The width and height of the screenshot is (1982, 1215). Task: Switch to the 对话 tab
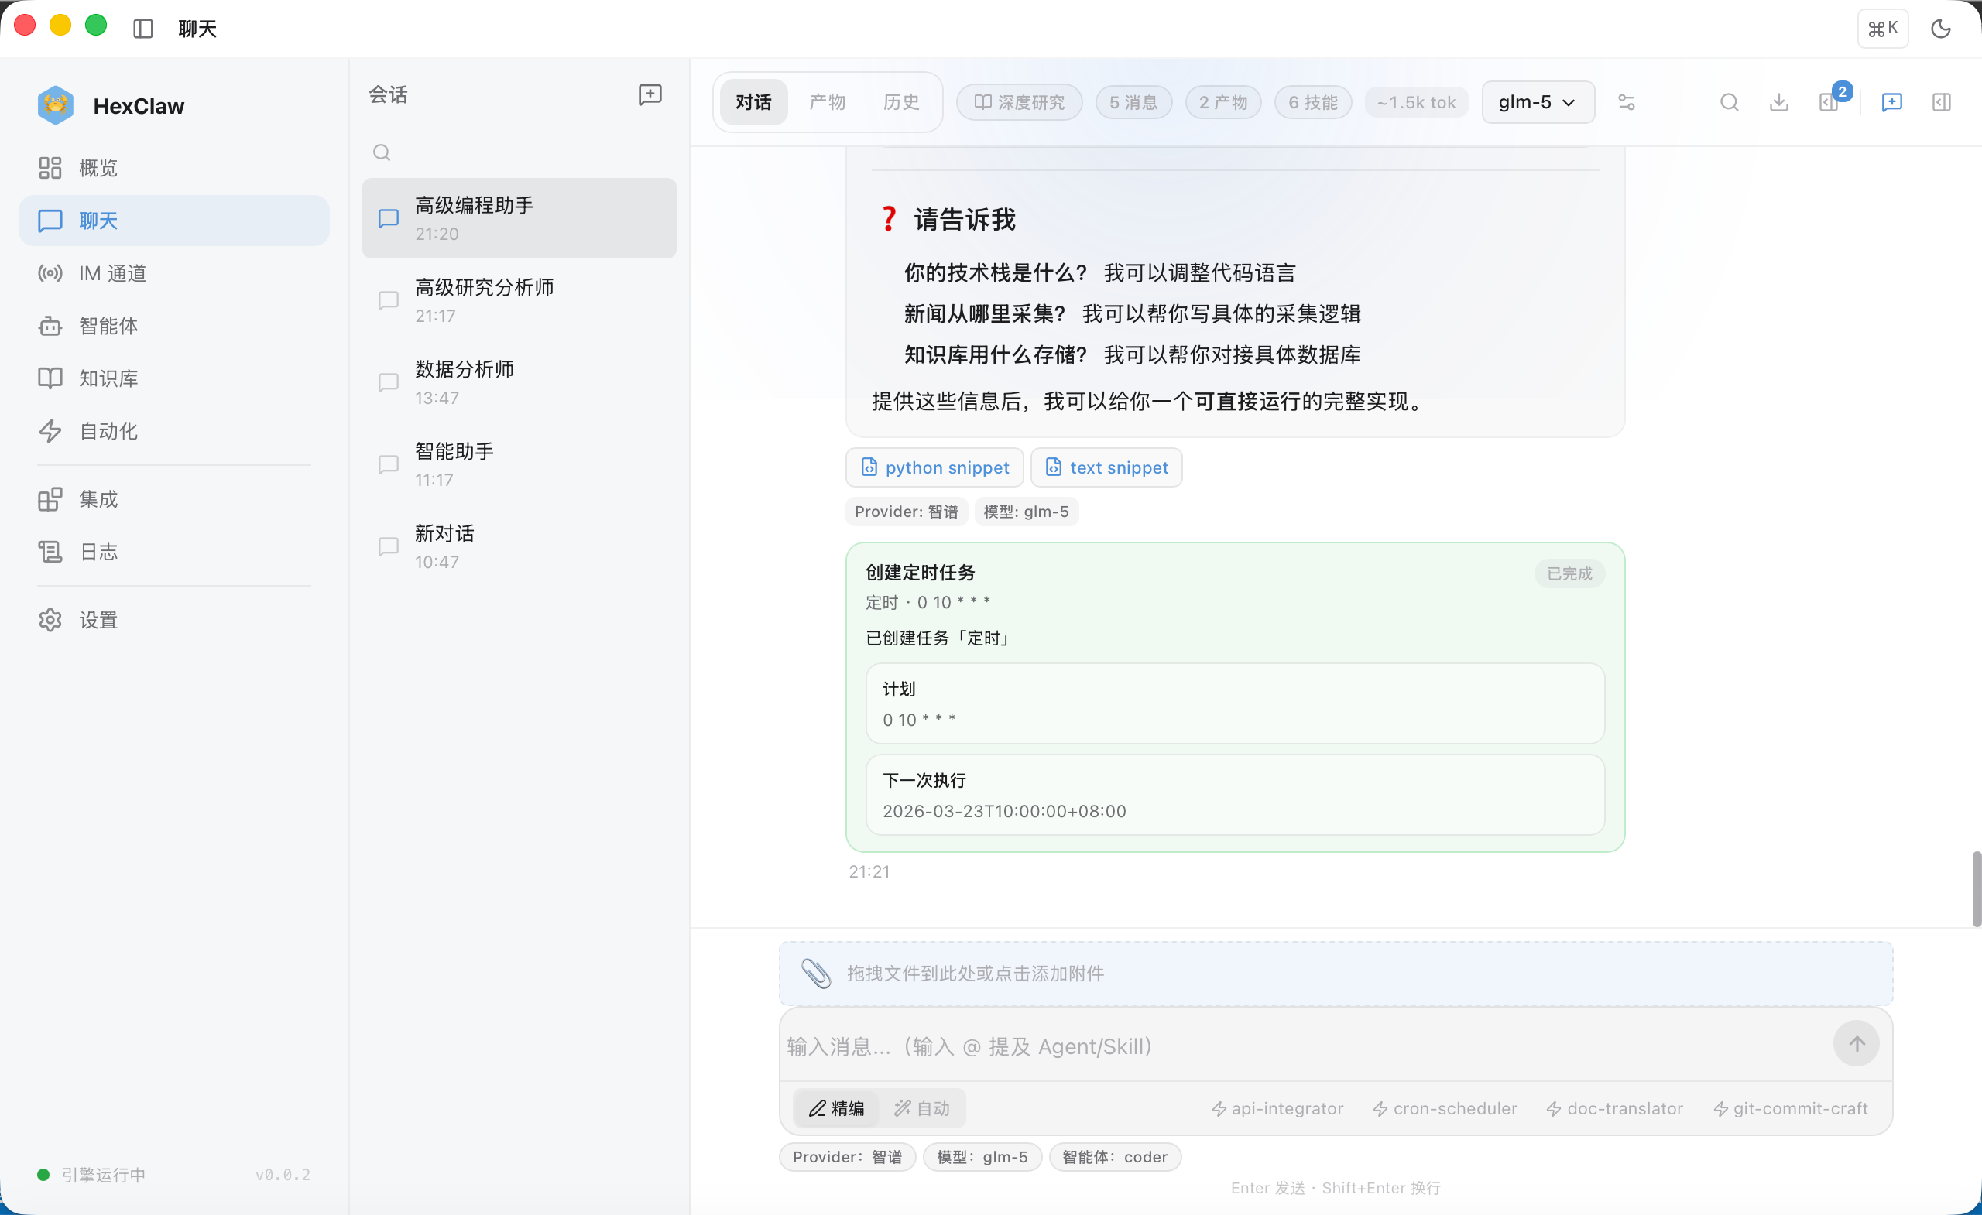(x=754, y=102)
